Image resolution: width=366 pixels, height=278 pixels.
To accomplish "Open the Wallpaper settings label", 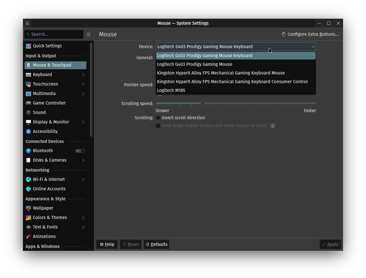I will [x=43, y=208].
